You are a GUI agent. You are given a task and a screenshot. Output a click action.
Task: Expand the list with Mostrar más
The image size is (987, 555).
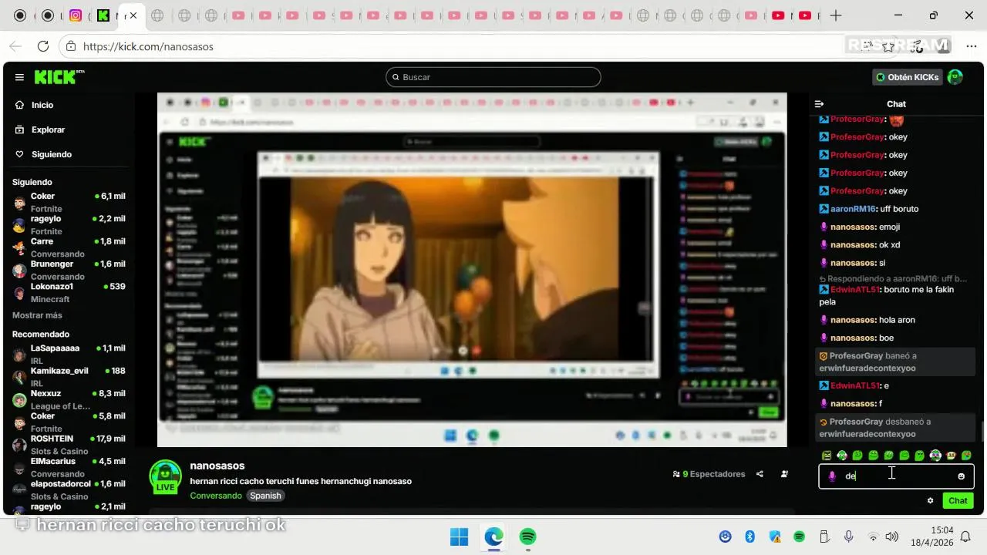pos(37,315)
